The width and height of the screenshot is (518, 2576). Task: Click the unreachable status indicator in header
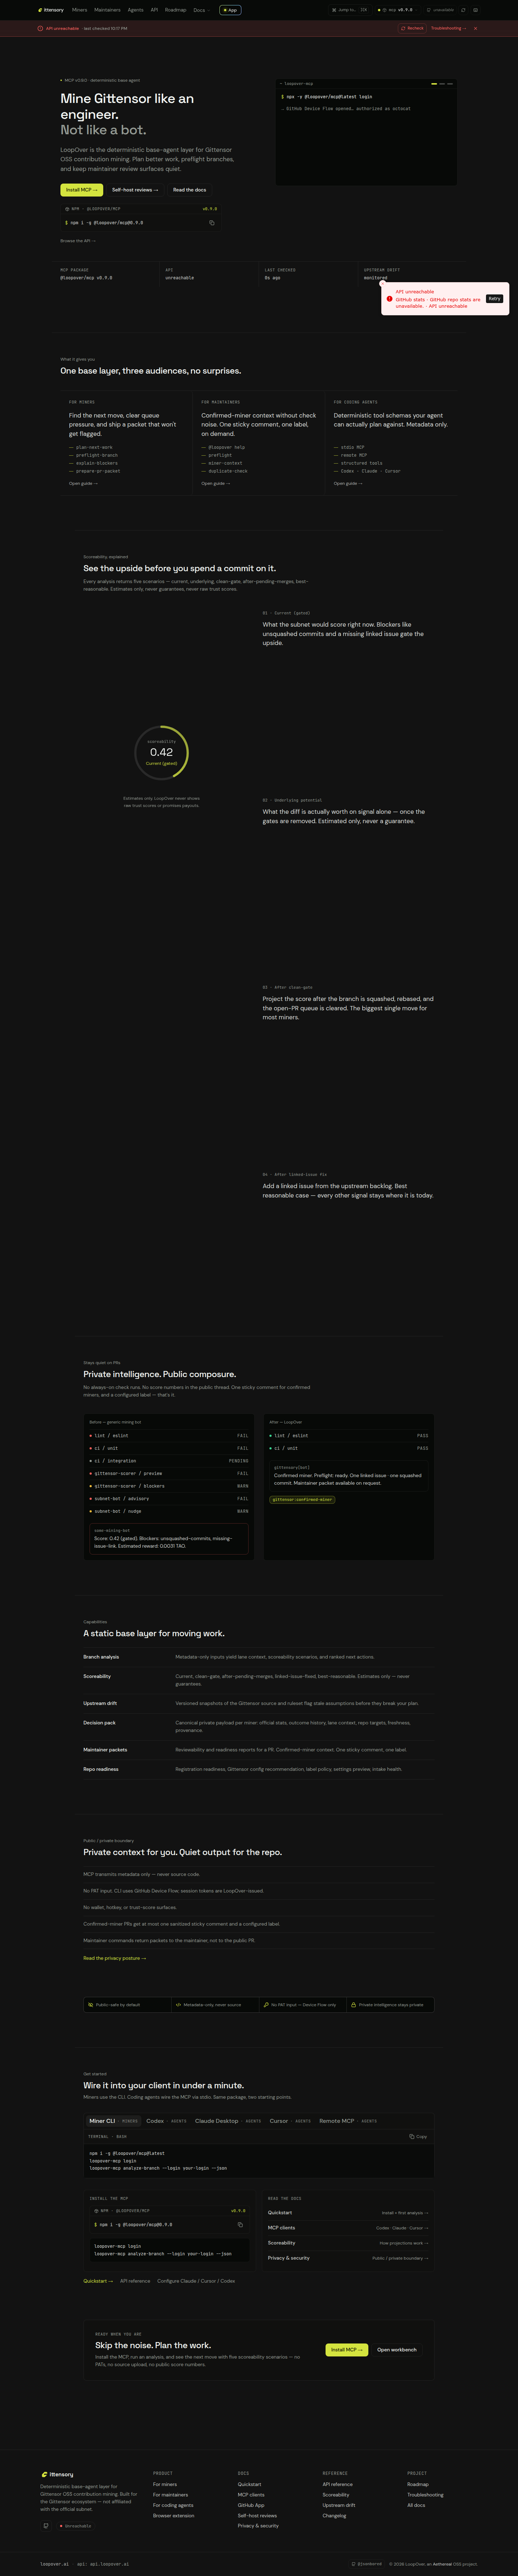(441, 10)
